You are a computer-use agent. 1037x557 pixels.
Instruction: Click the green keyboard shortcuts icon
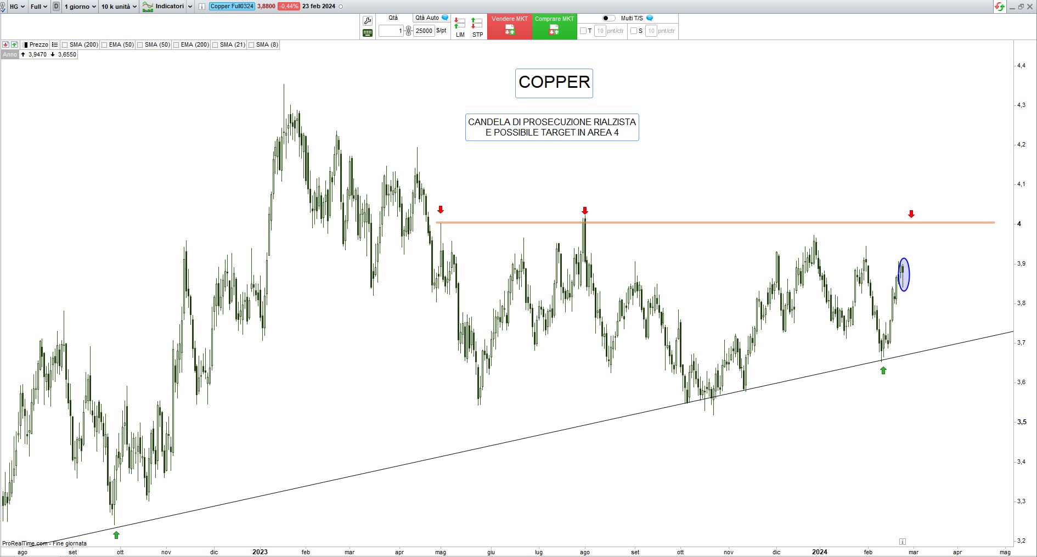(368, 33)
